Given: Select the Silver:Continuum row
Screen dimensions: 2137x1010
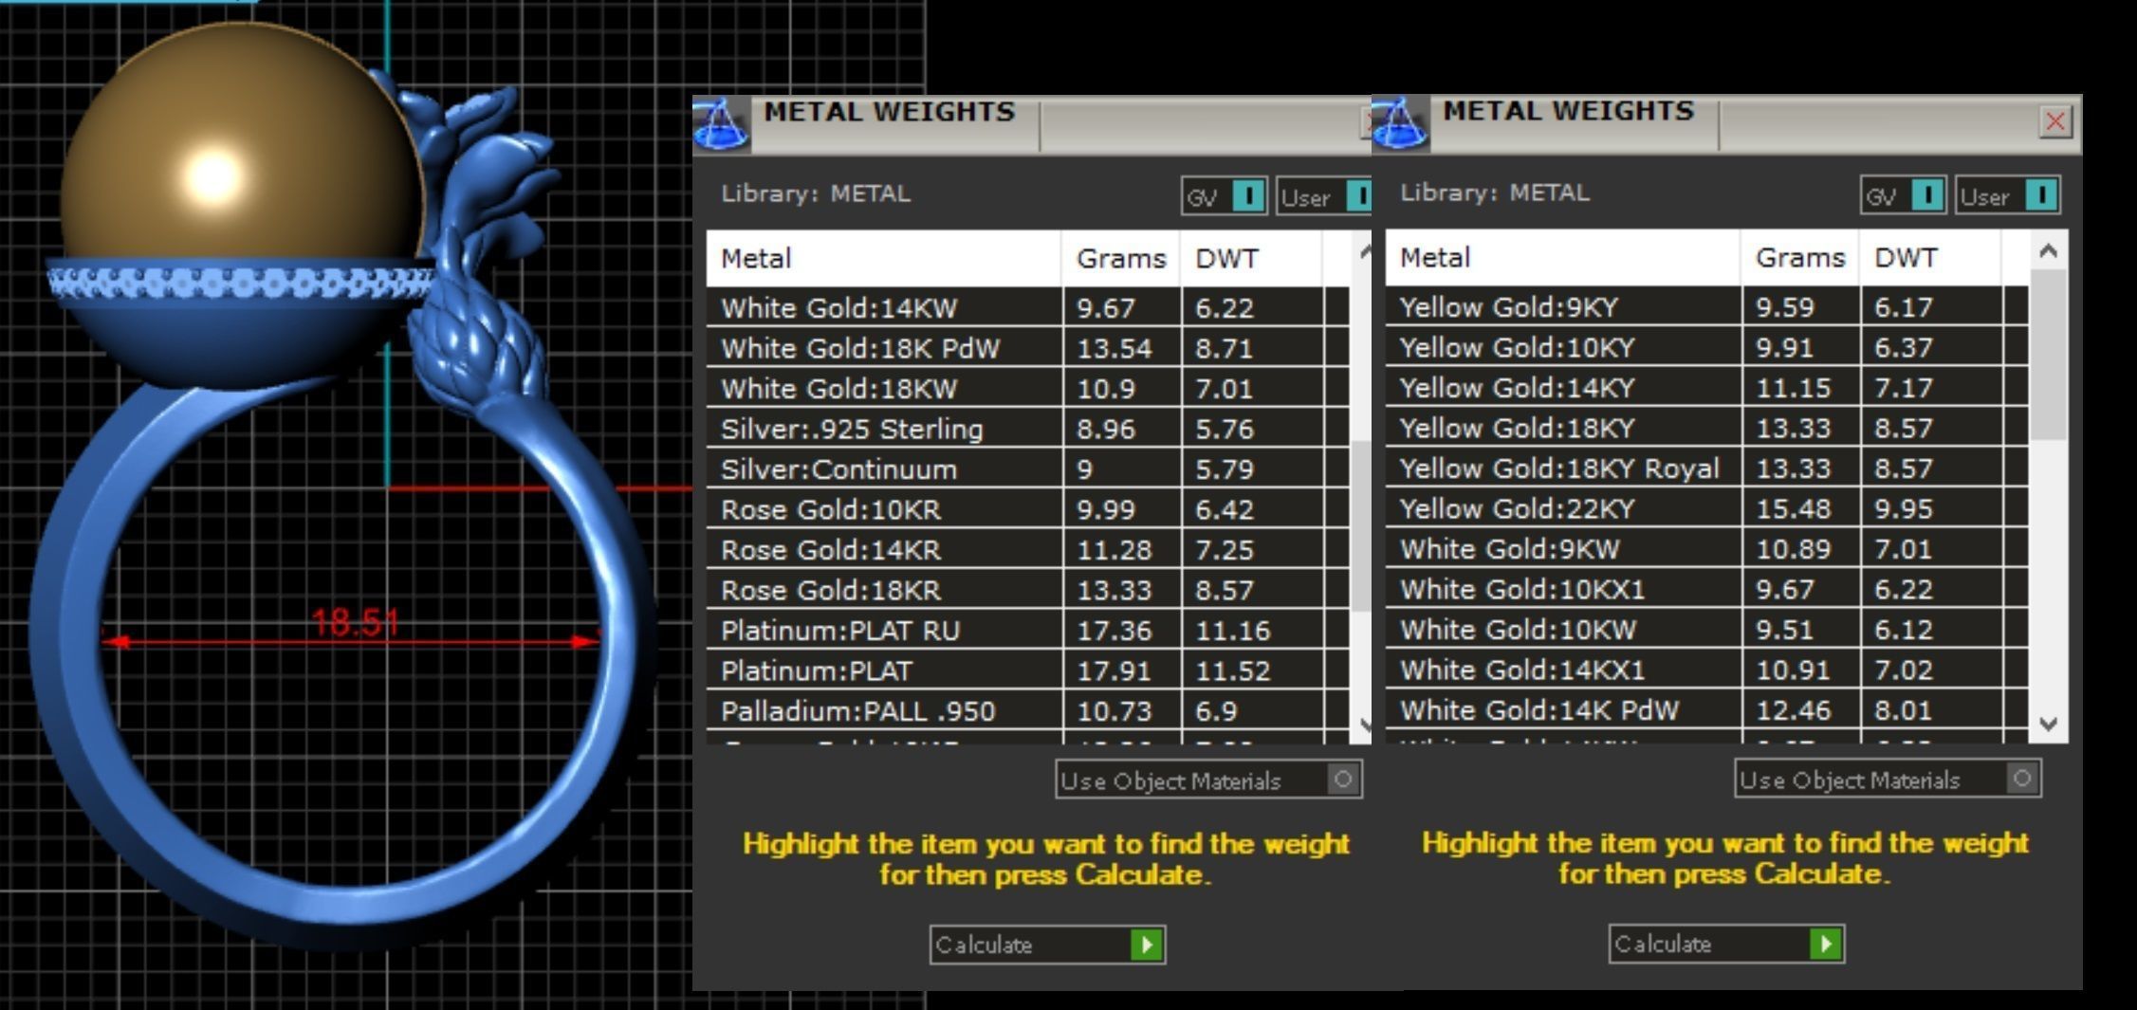Looking at the screenshot, I should coord(1028,468).
